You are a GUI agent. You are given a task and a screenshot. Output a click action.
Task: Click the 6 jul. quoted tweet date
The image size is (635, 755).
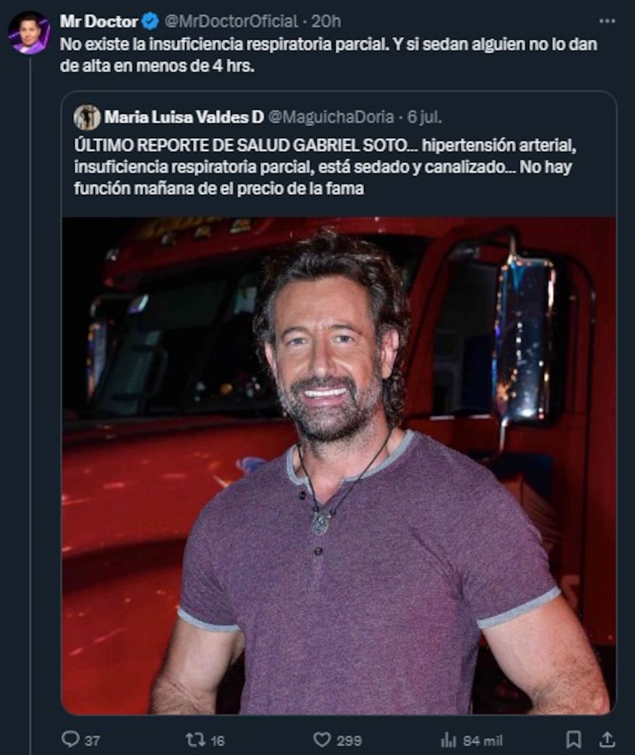pyautogui.click(x=424, y=117)
